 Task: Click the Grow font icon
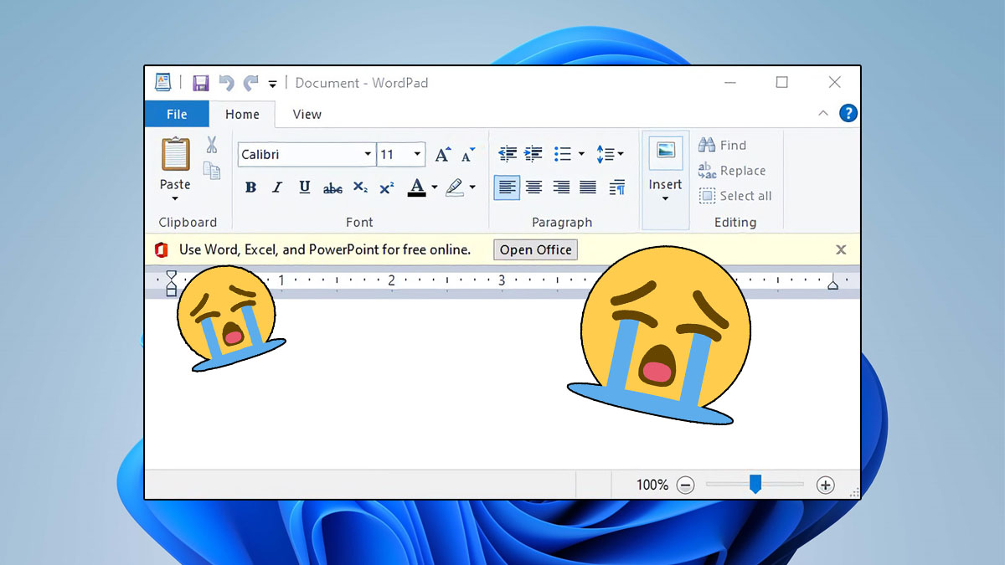tap(442, 153)
